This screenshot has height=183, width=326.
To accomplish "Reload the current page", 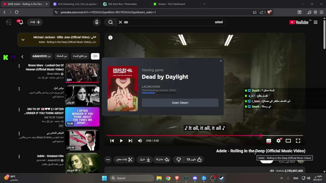I will coord(17,12).
